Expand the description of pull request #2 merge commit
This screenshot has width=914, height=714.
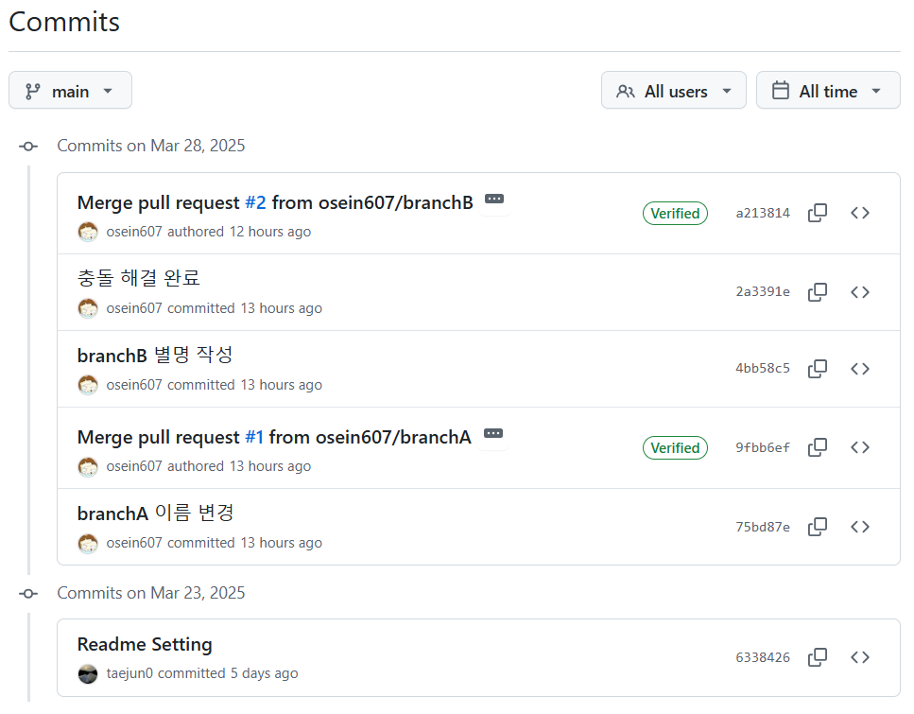tap(493, 199)
